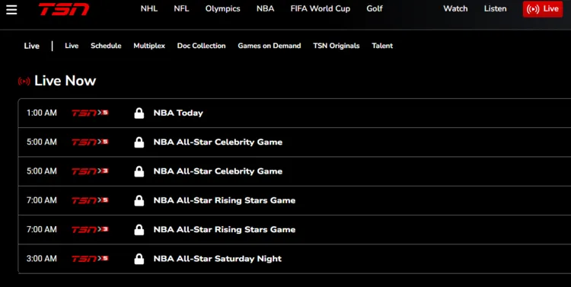571x287 pixels.
Task: Open the hamburger menu
Action: pos(11,10)
